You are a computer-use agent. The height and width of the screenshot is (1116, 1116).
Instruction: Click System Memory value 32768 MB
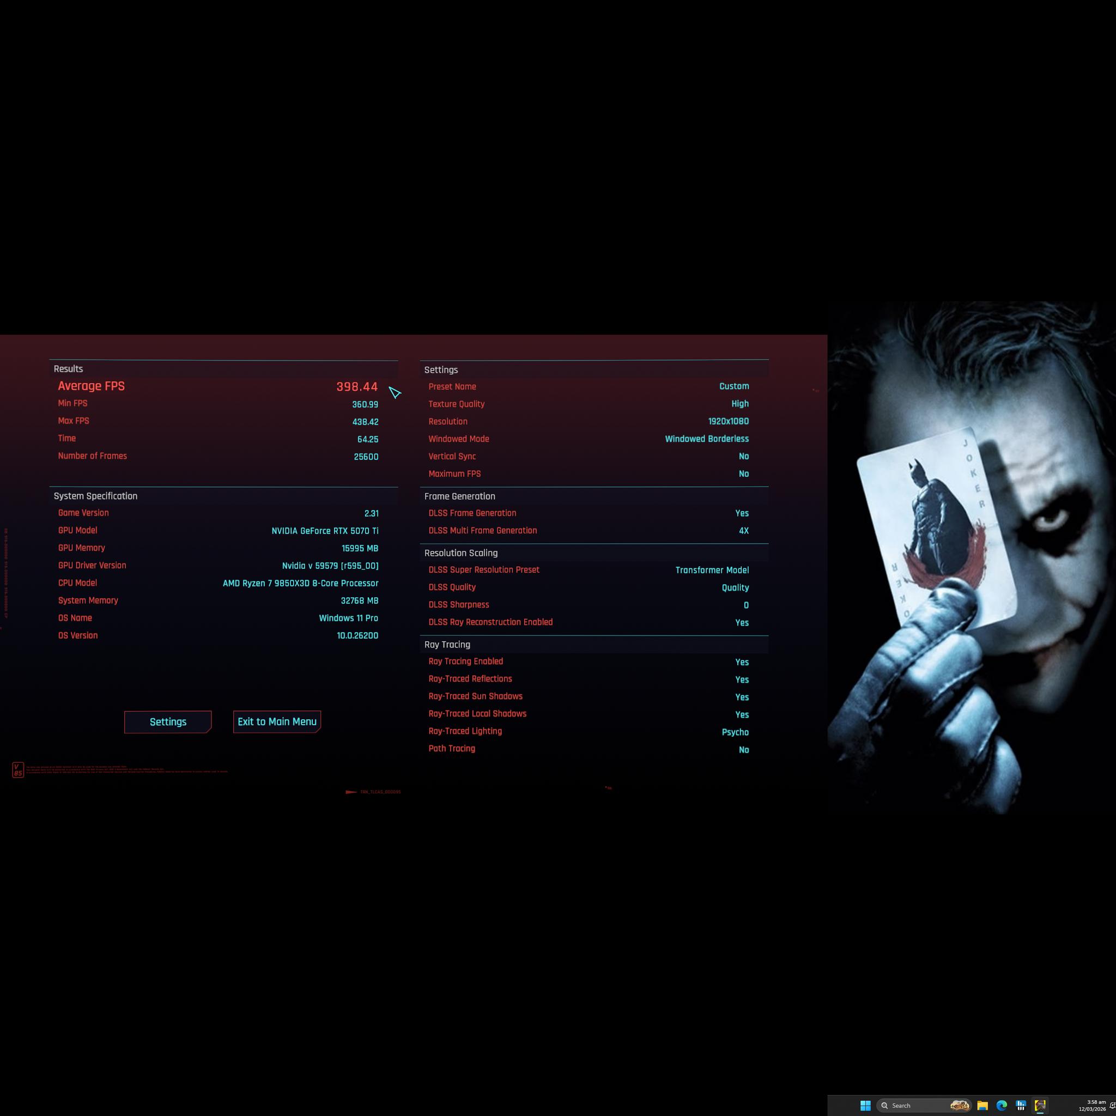[x=359, y=601]
